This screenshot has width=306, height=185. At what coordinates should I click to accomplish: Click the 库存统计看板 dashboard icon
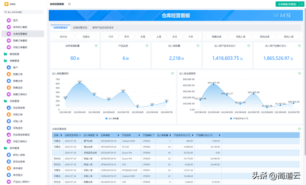pos(9,27)
